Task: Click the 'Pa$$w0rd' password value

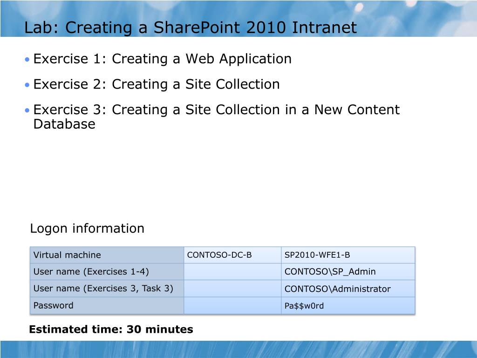Action: click(348, 305)
